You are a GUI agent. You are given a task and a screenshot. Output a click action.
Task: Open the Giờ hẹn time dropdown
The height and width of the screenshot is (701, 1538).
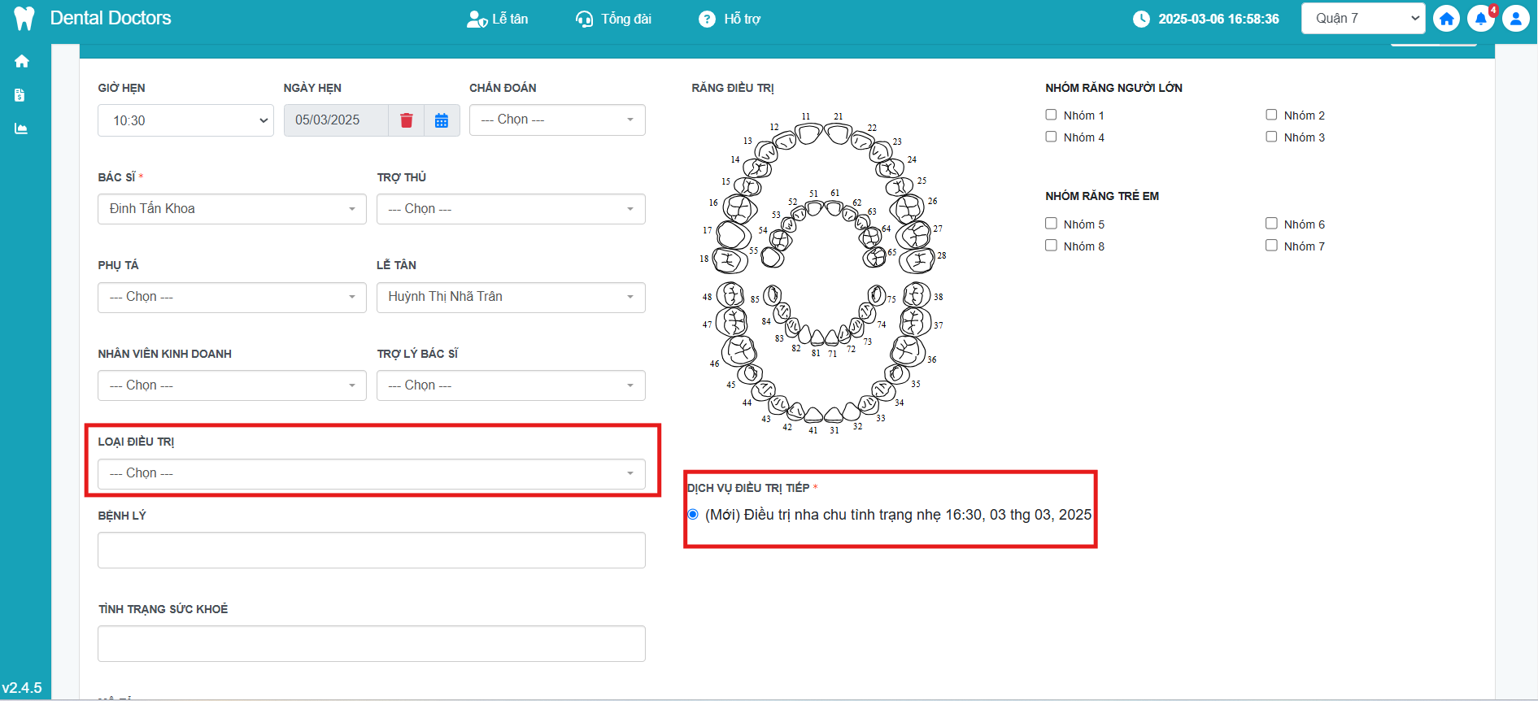(x=185, y=120)
